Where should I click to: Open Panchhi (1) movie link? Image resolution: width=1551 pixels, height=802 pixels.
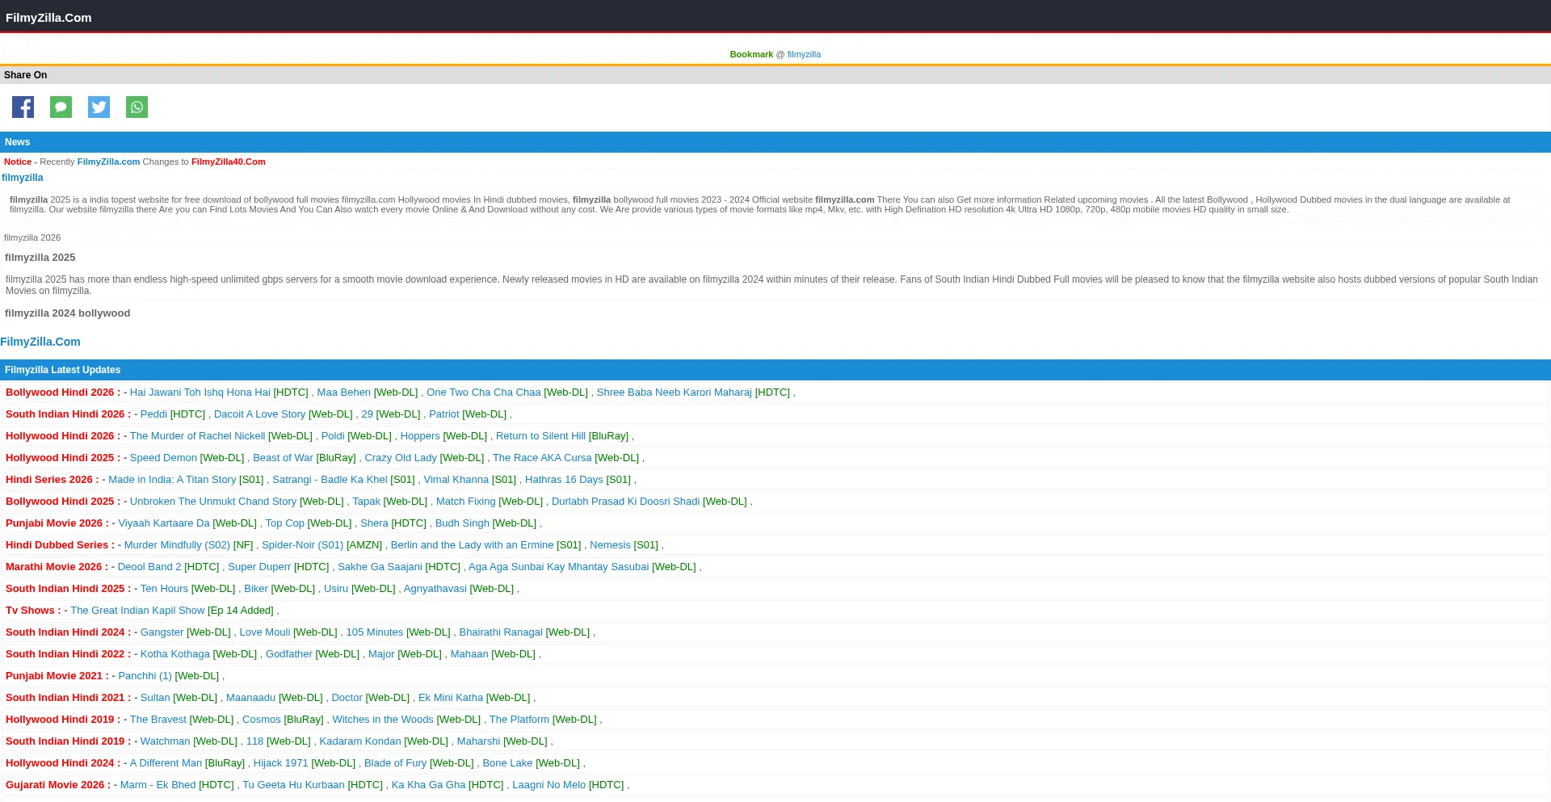(x=145, y=676)
